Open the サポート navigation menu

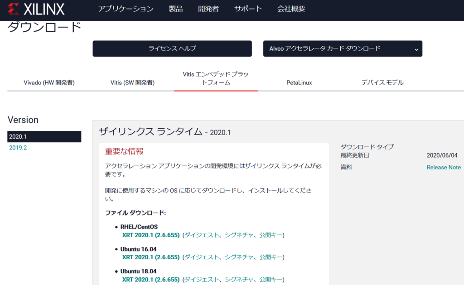[x=248, y=9]
